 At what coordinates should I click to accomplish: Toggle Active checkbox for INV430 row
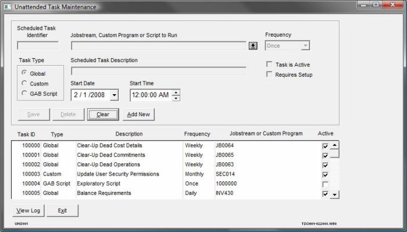pos(325,194)
